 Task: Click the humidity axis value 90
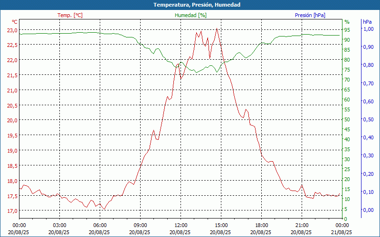point(347,40)
